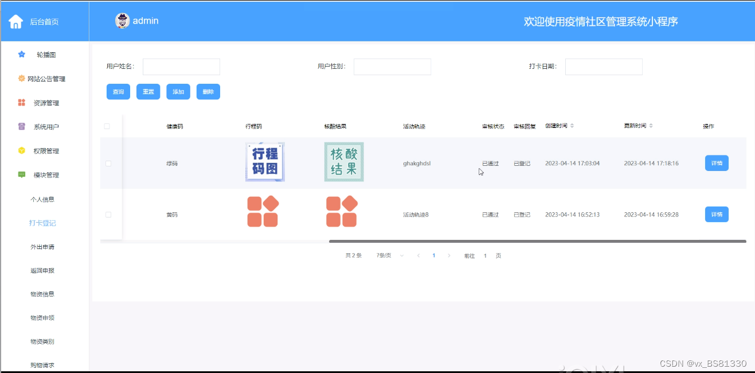This screenshot has height=373, width=755.
Task: Click the 活动轨迹8 cell
Action: tap(416, 215)
